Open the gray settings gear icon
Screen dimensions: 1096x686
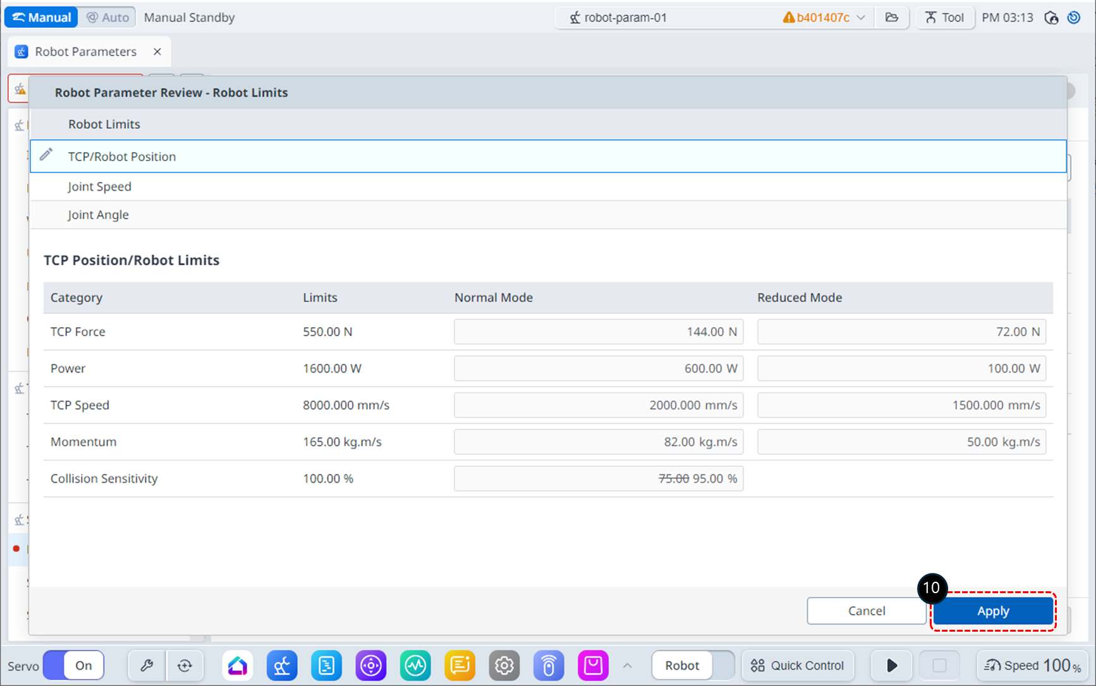(504, 665)
